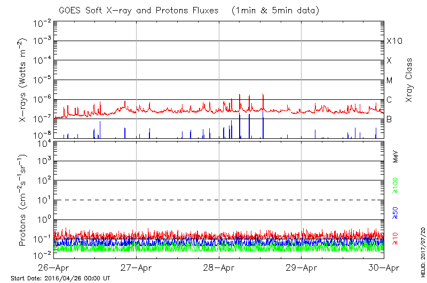Select the HELIO 2017/07/20 stamp text
Viewport: 427px width, 283px height.
(x=423, y=249)
